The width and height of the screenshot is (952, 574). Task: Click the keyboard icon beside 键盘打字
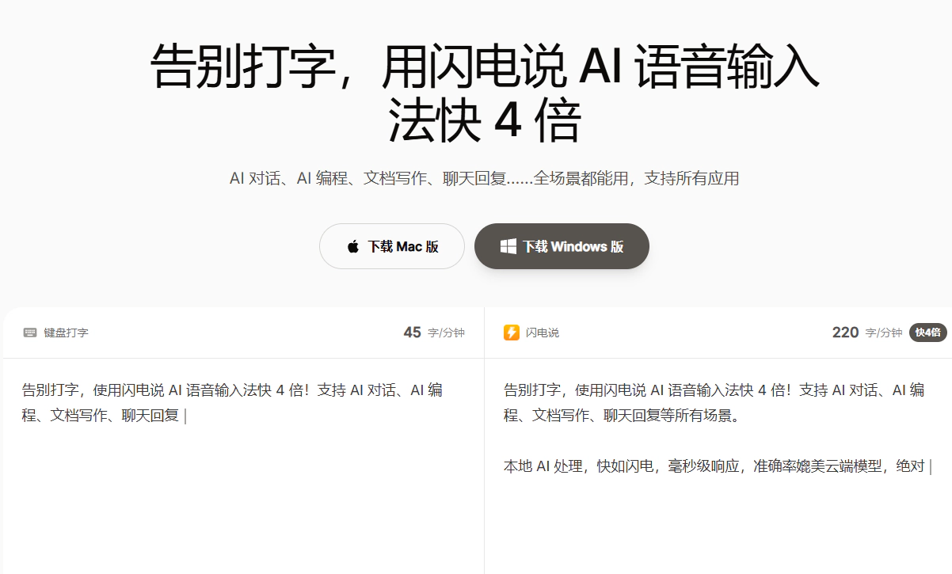pyautogui.click(x=30, y=333)
